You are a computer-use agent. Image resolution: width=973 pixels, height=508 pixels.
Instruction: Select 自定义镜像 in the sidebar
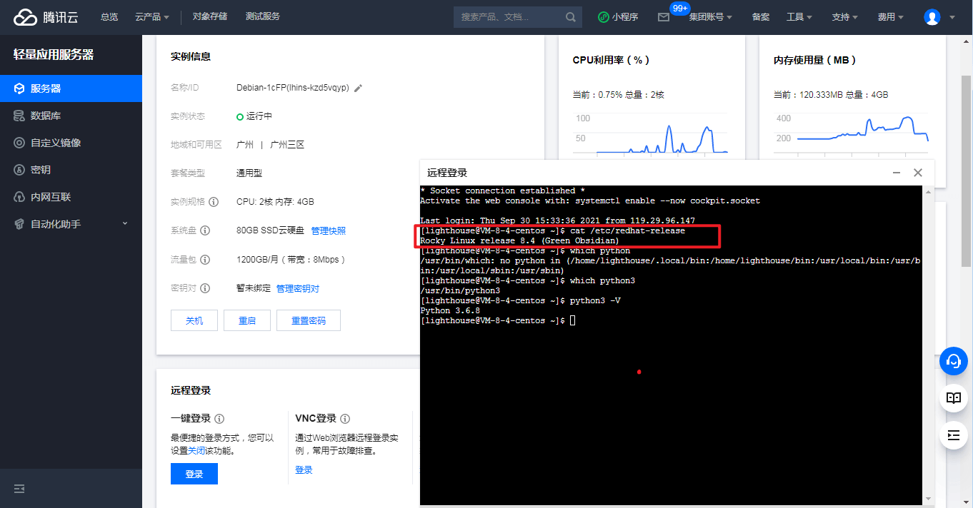[71, 143]
